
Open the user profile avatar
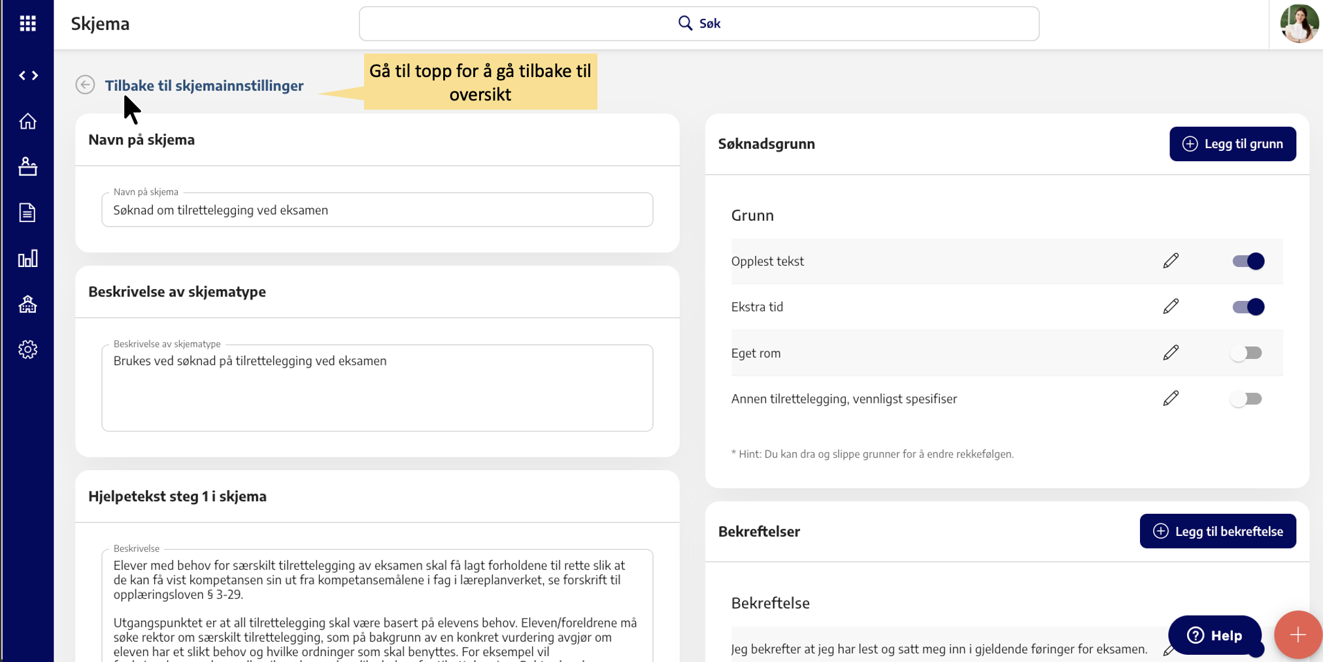(x=1299, y=24)
